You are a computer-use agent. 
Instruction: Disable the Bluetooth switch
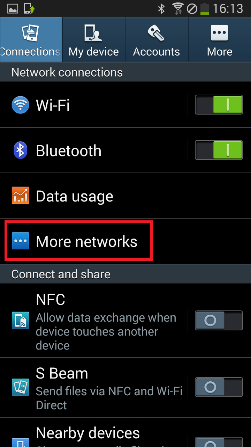click(219, 150)
